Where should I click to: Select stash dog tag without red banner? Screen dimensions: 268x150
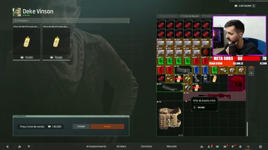pos(214,79)
